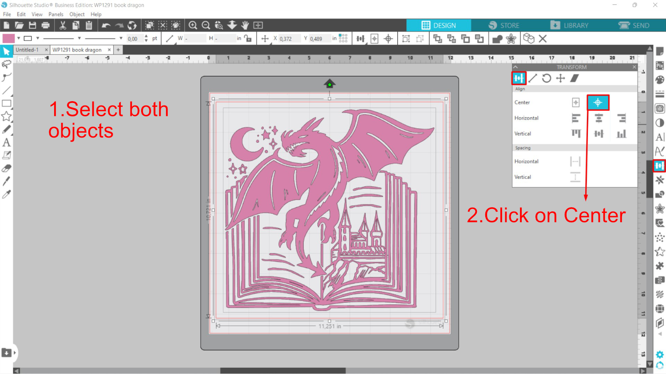Space objects vertically
Screen dimensions: 666x374
point(575,177)
